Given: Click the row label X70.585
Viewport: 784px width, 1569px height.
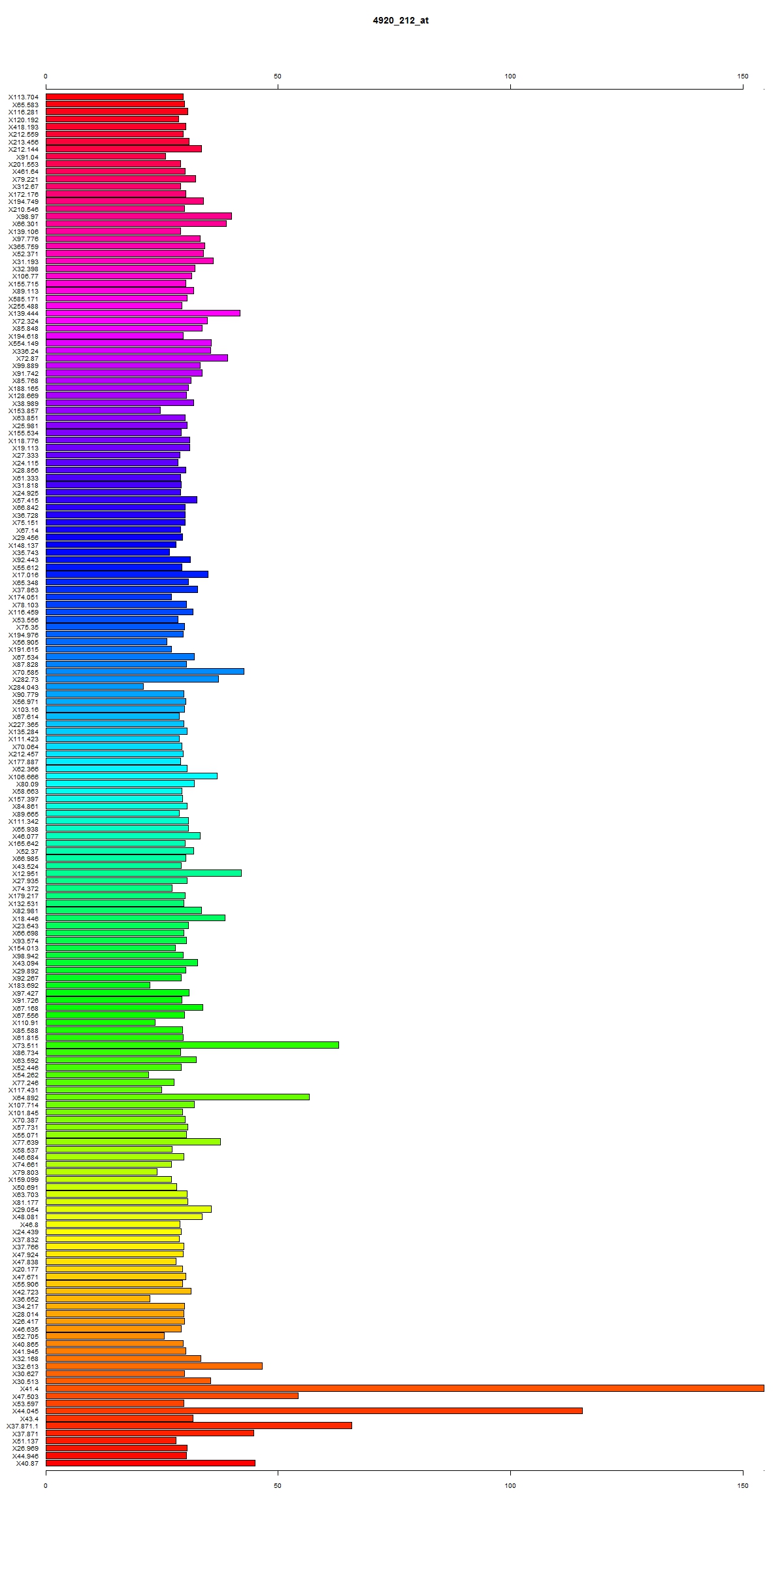Looking at the screenshot, I should pos(25,672).
